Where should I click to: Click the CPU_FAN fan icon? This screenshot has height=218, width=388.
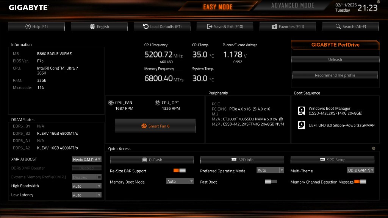click(x=111, y=103)
